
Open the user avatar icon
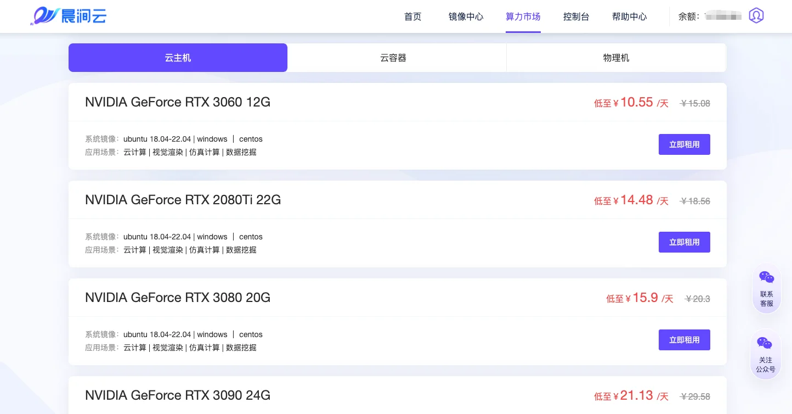(x=756, y=15)
